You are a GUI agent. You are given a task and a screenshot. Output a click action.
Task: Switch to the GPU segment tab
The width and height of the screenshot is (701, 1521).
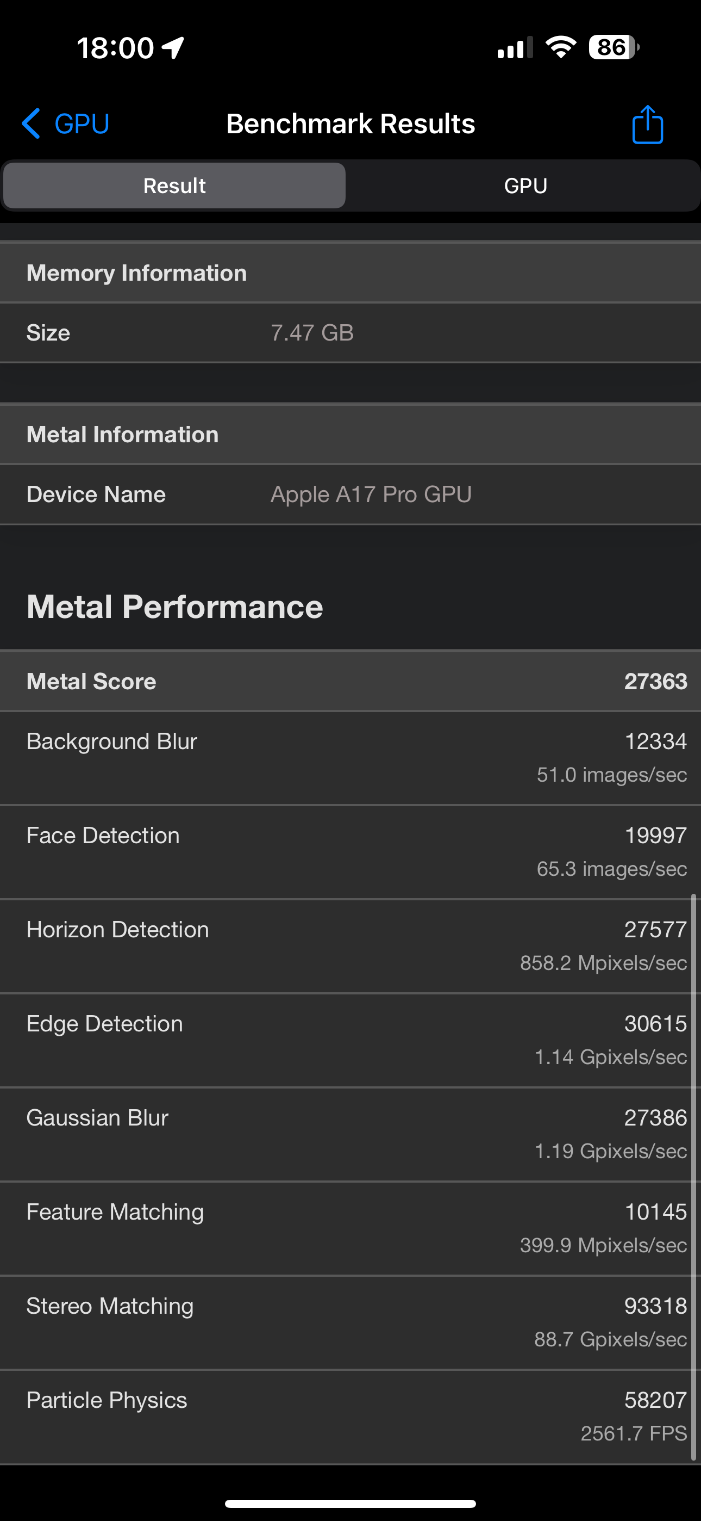click(x=525, y=186)
